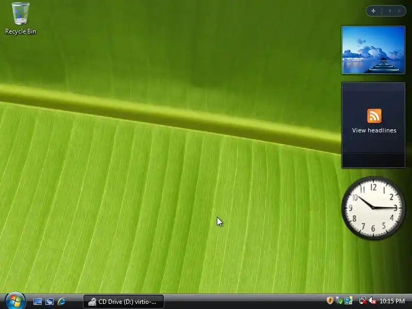Click Show Desktop in Quick Launch
The width and height of the screenshot is (412, 309).
(37, 301)
